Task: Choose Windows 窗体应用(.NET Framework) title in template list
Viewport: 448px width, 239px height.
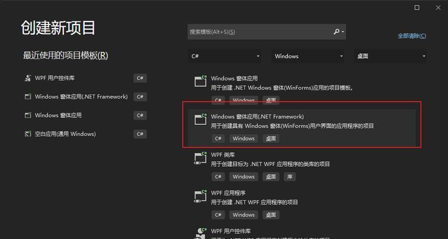Action: (257, 117)
